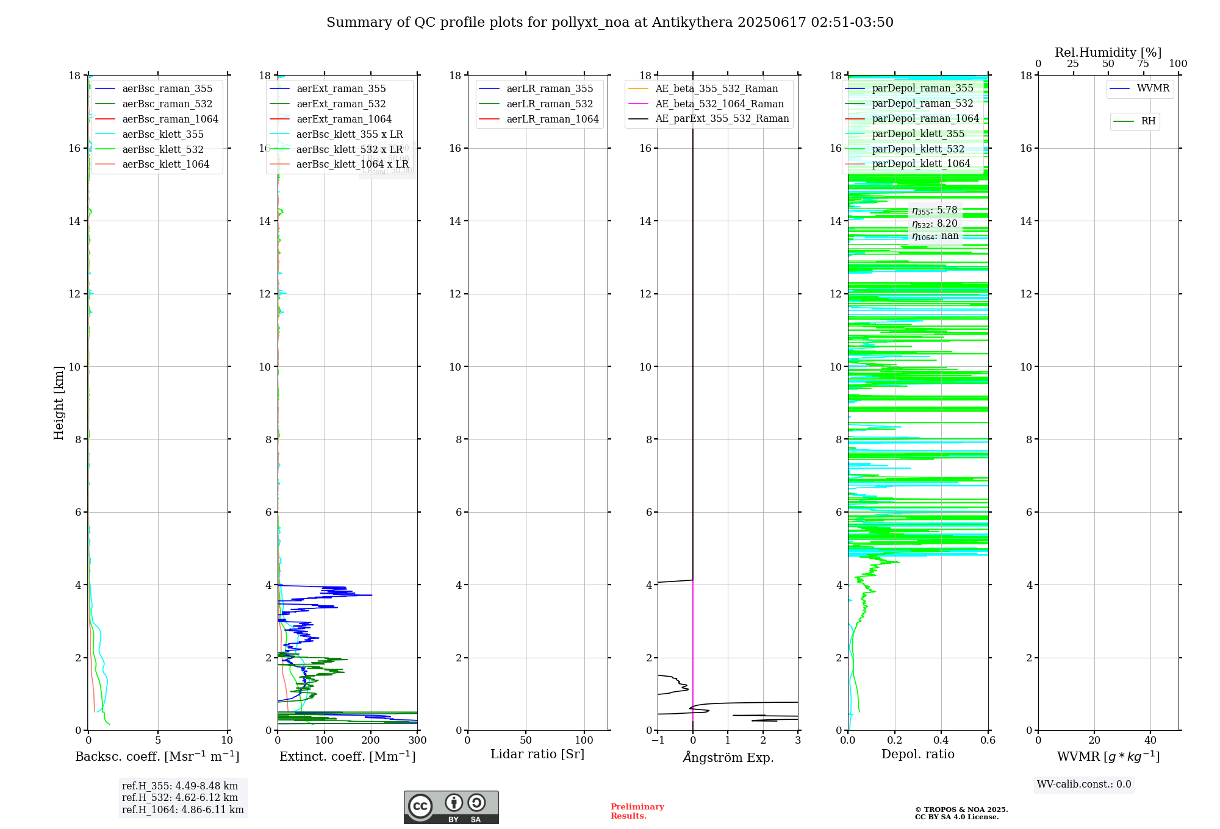
Task: Select legend entry aerBsc_klett_1064
Action: [152, 165]
